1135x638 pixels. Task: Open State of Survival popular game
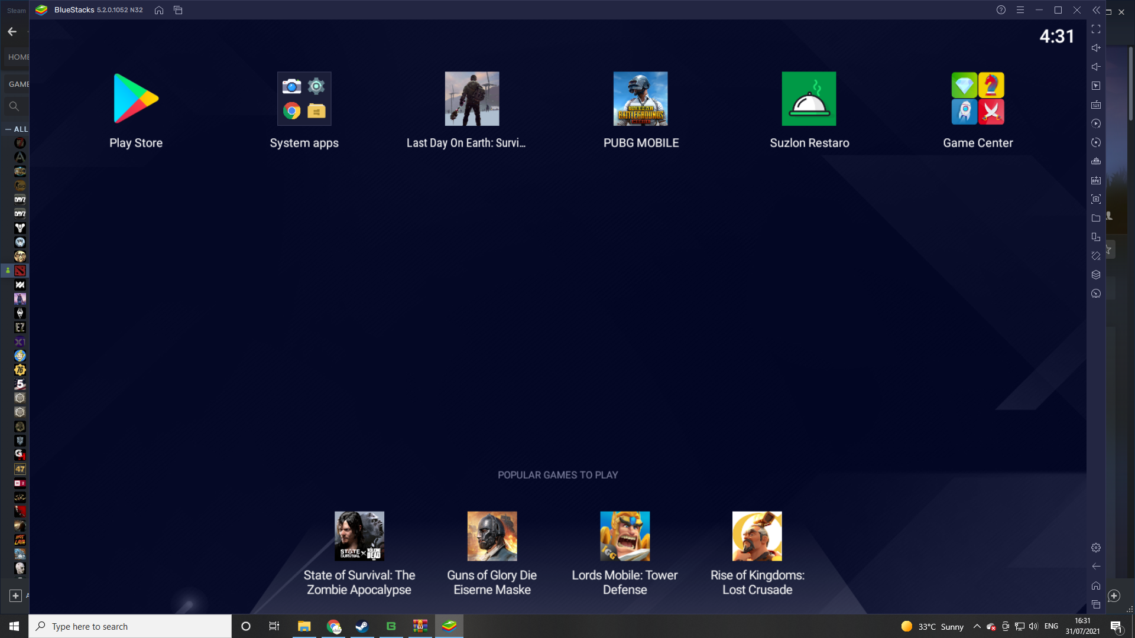pyautogui.click(x=359, y=536)
